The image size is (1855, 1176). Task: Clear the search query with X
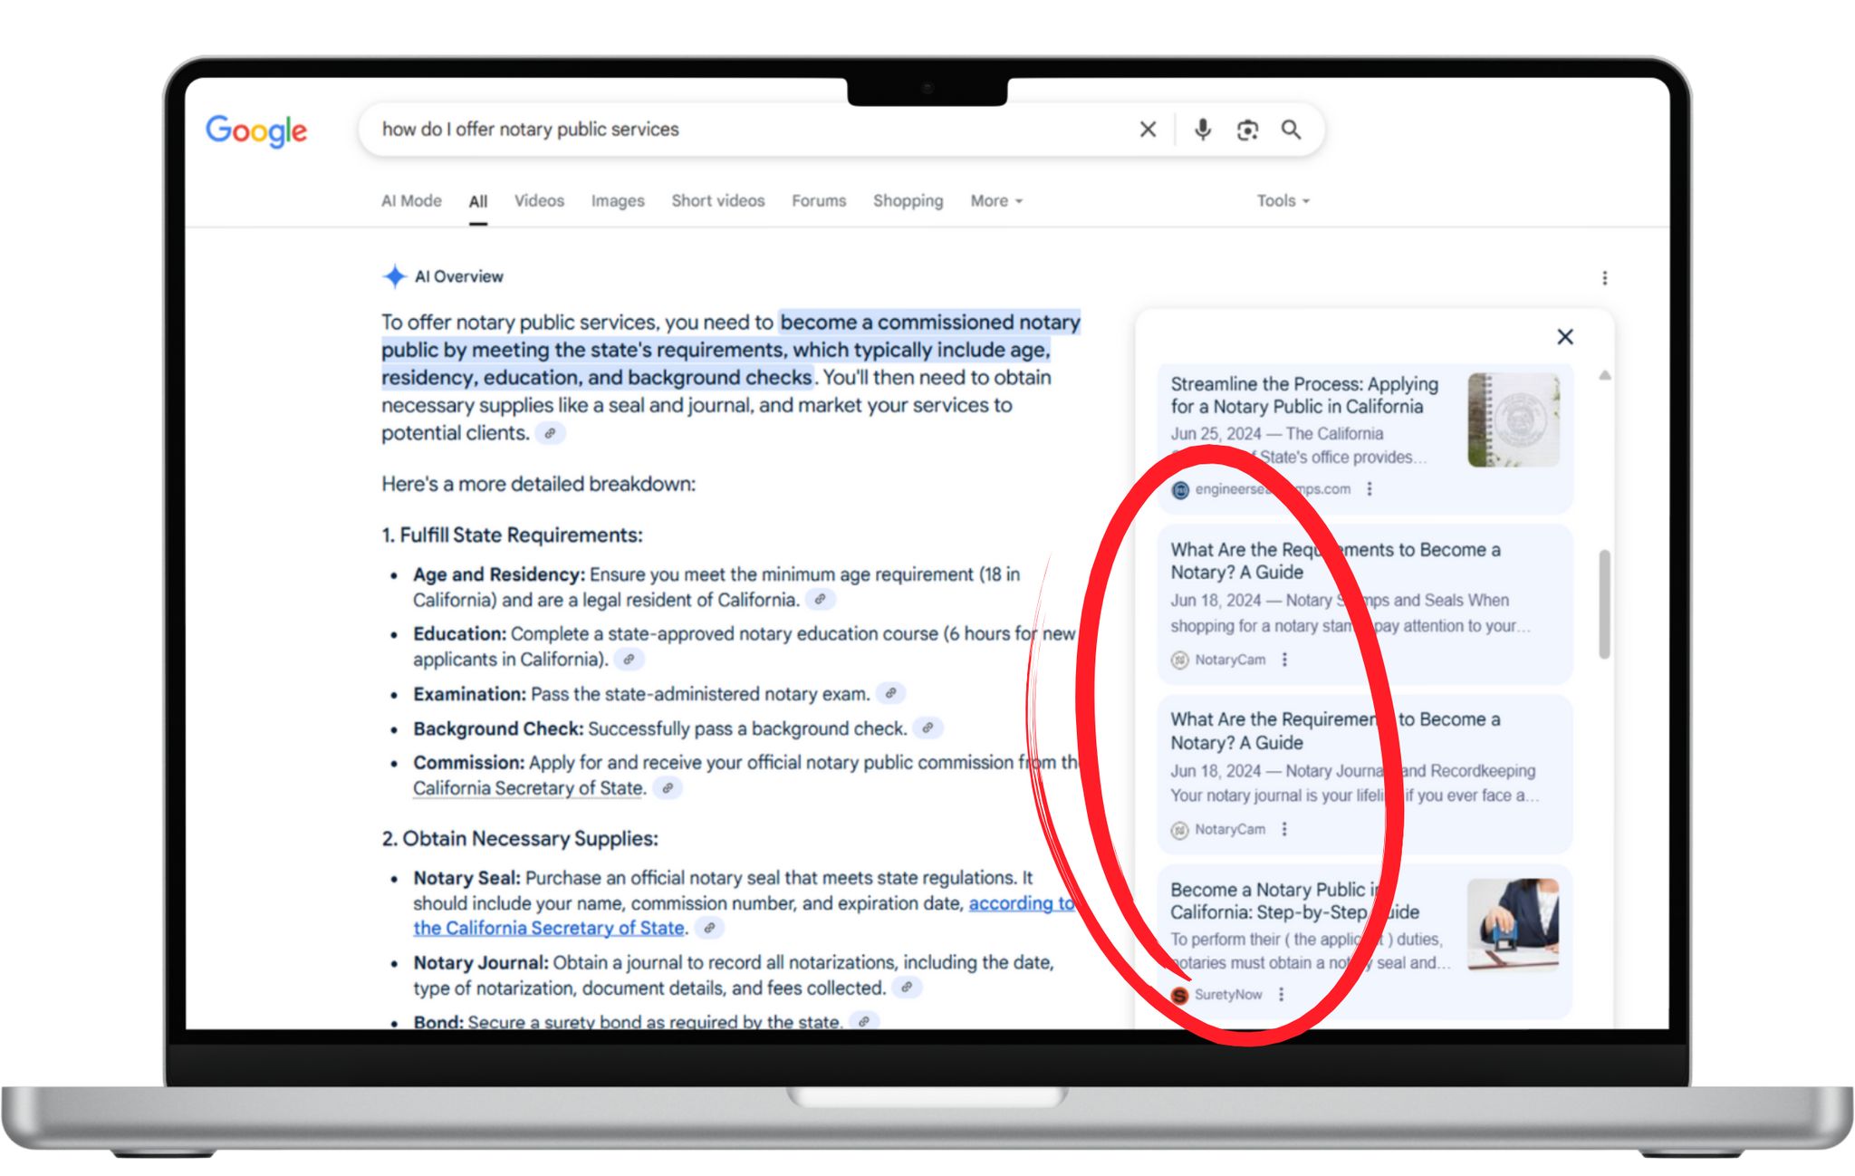pyautogui.click(x=1148, y=130)
